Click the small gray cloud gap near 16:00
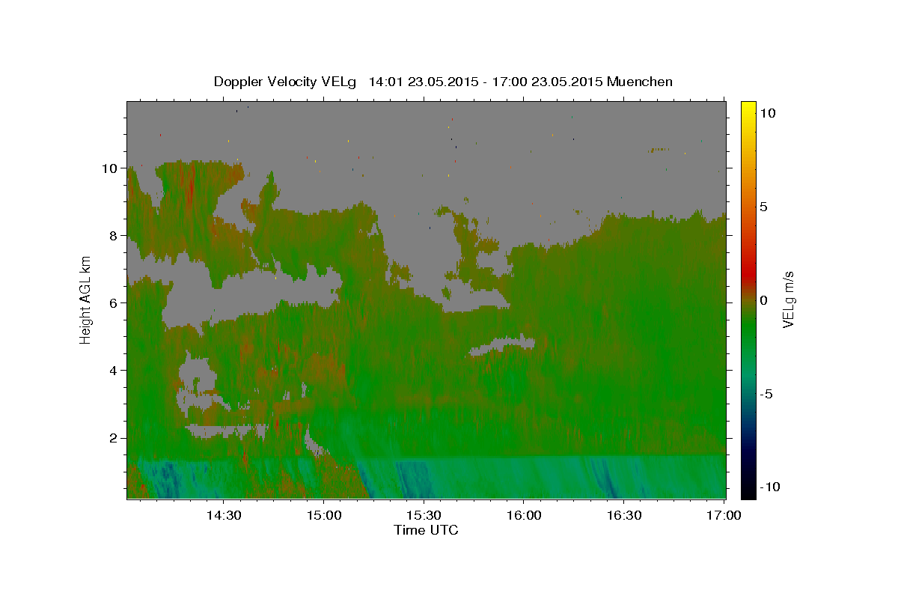 point(502,346)
